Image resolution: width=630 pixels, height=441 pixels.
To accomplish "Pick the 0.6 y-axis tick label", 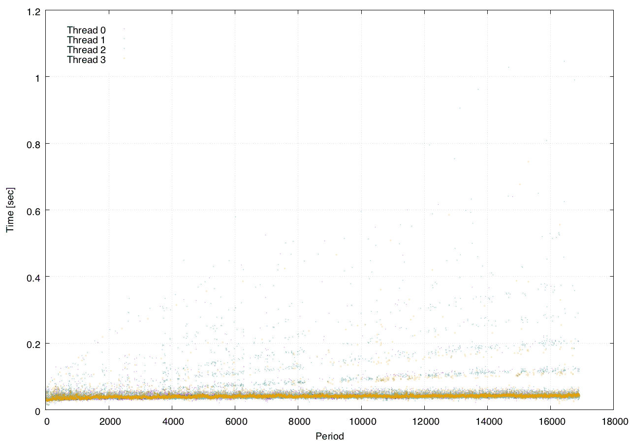I will [33, 210].
